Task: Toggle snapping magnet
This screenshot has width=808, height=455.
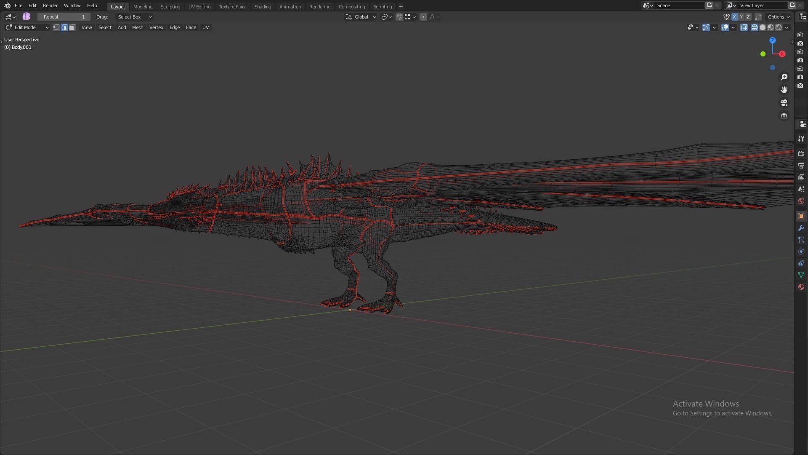Action: (x=399, y=17)
